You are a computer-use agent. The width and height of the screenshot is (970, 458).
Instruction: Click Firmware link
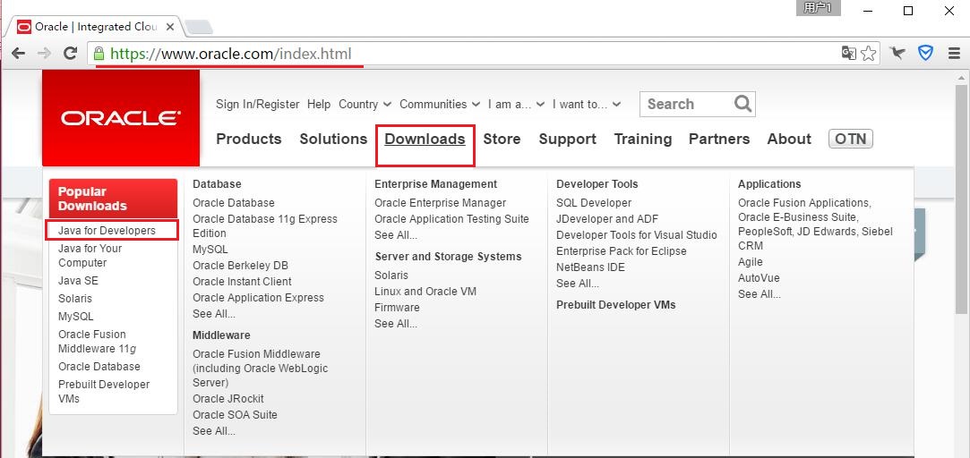397,307
